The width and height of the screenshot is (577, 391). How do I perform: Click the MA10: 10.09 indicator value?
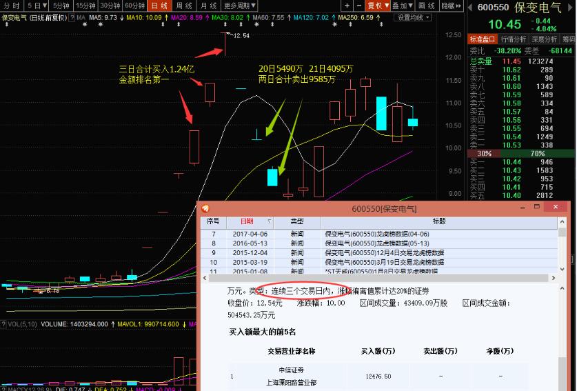pos(144,17)
